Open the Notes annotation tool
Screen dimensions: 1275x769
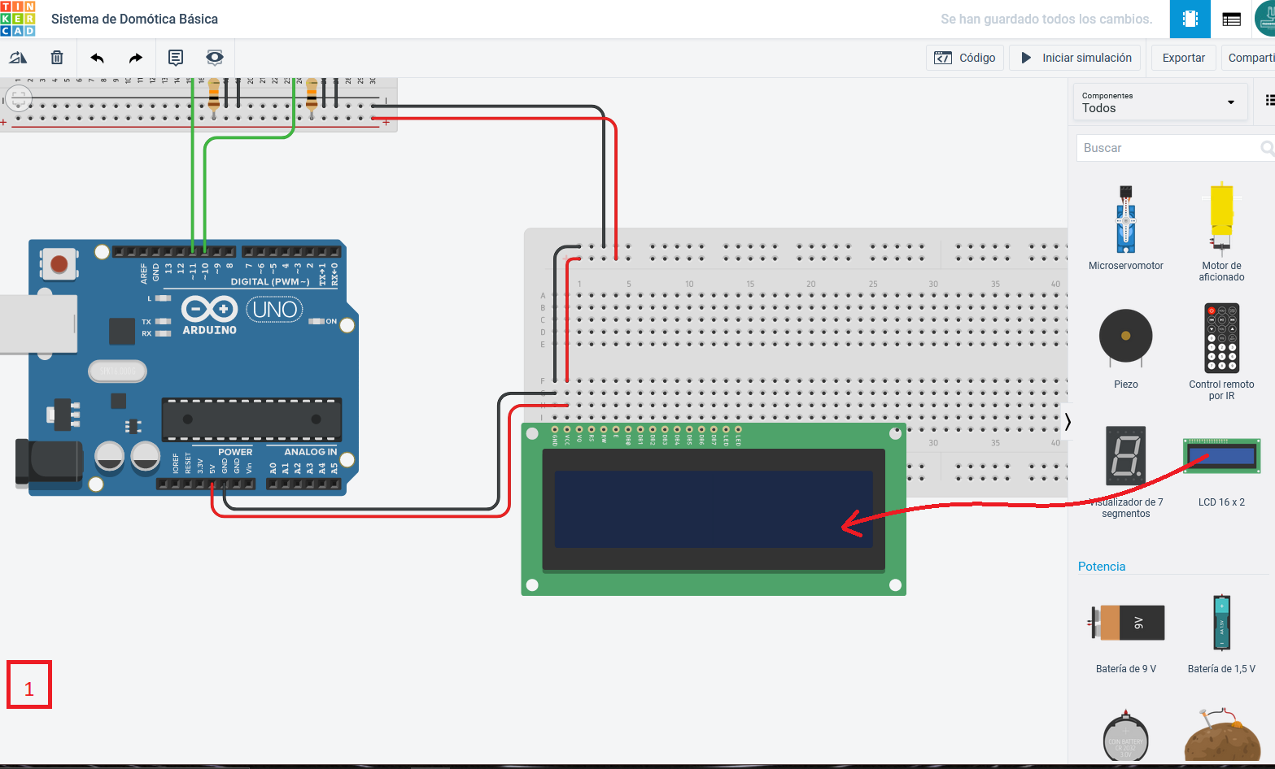click(x=175, y=57)
